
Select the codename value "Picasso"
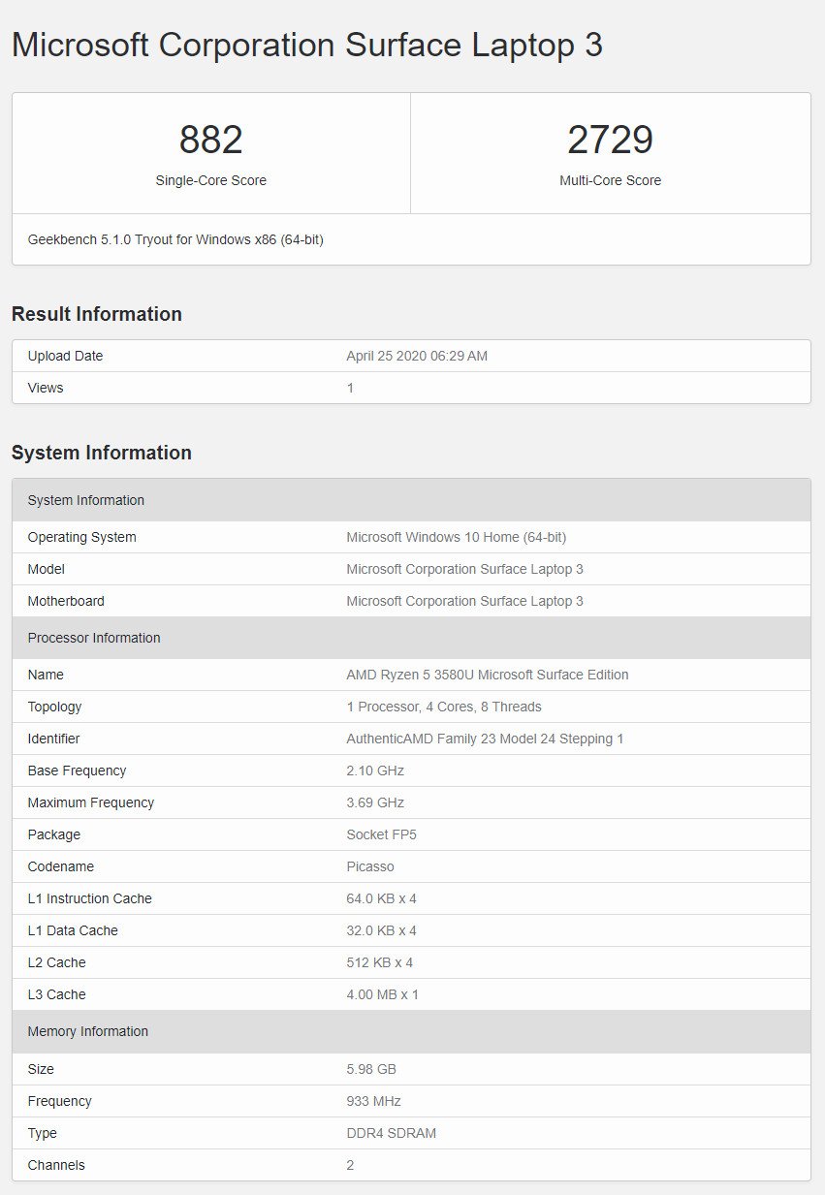coord(370,866)
